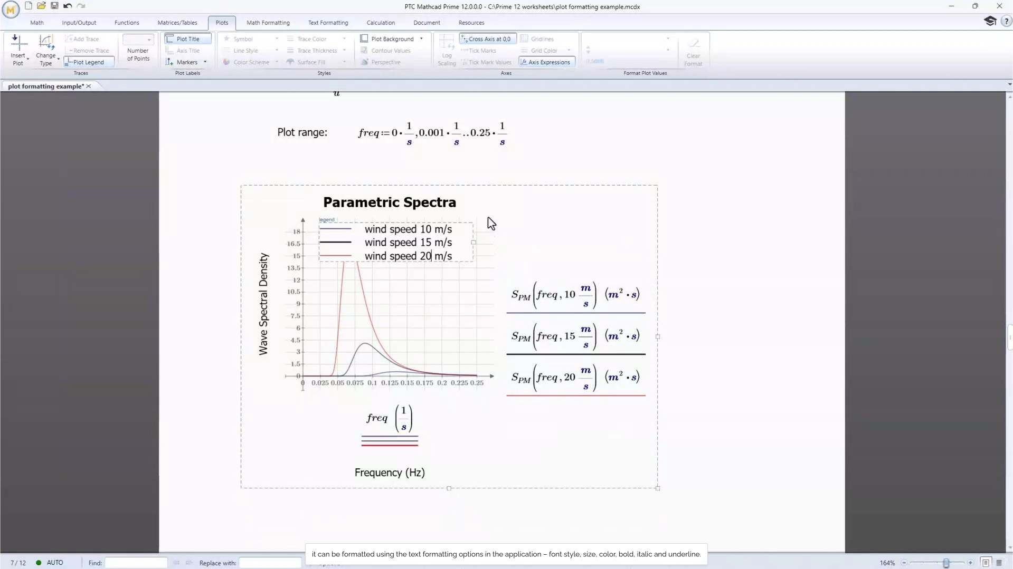
Task: Click in the Find input field
Action: click(x=136, y=563)
